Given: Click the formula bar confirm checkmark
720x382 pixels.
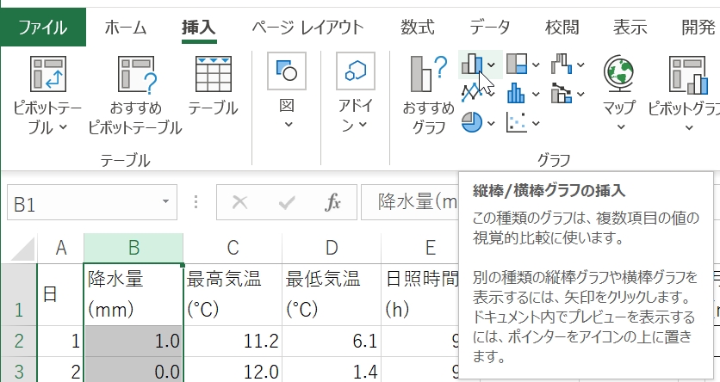Looking at the screenshot, I should (287, 202).
